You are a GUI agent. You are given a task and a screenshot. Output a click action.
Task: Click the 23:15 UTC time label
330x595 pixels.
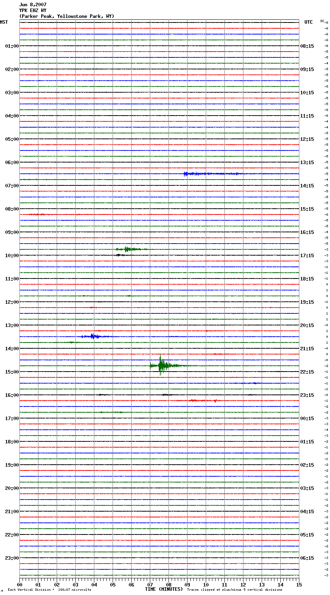pos(307,395)
